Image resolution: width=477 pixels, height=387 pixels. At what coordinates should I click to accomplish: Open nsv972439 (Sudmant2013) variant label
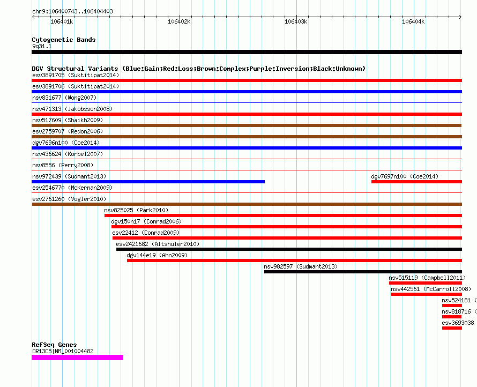point(69,176)
